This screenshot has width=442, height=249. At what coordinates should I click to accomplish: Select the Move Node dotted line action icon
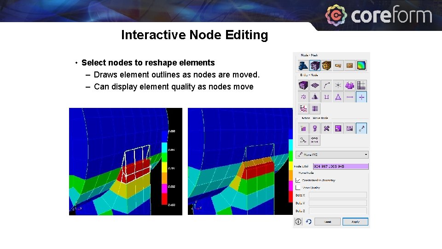click(361, 129)
